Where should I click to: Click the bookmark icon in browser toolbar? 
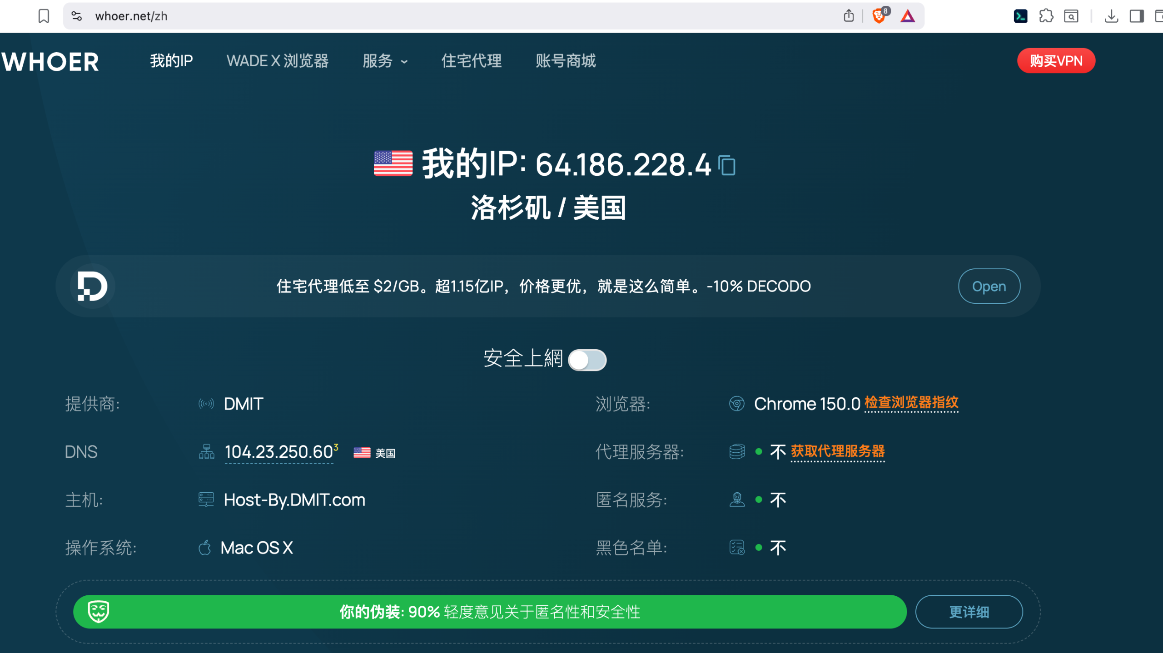tap(44, 16)
